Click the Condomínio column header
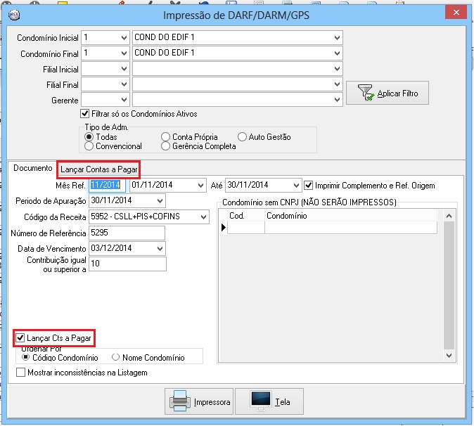Screen dimensions: 474x426 click(351, 216)
